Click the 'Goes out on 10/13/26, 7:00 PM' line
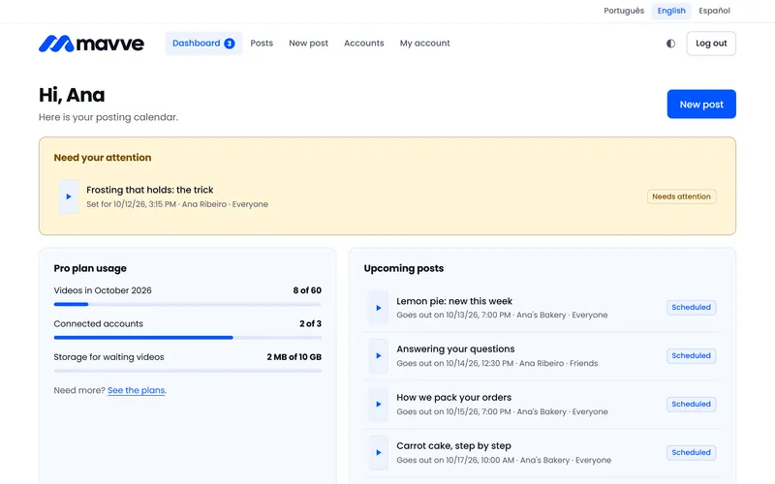 coord(502,315)
